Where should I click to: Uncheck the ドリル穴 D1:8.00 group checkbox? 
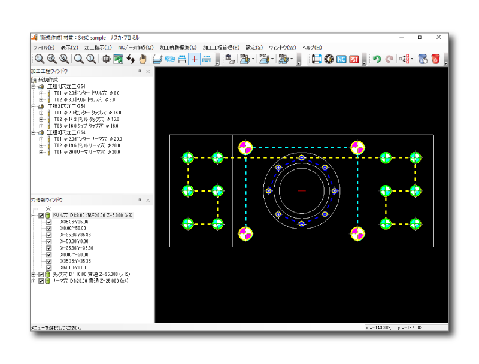pyautogui.click(x=41, y=216)
